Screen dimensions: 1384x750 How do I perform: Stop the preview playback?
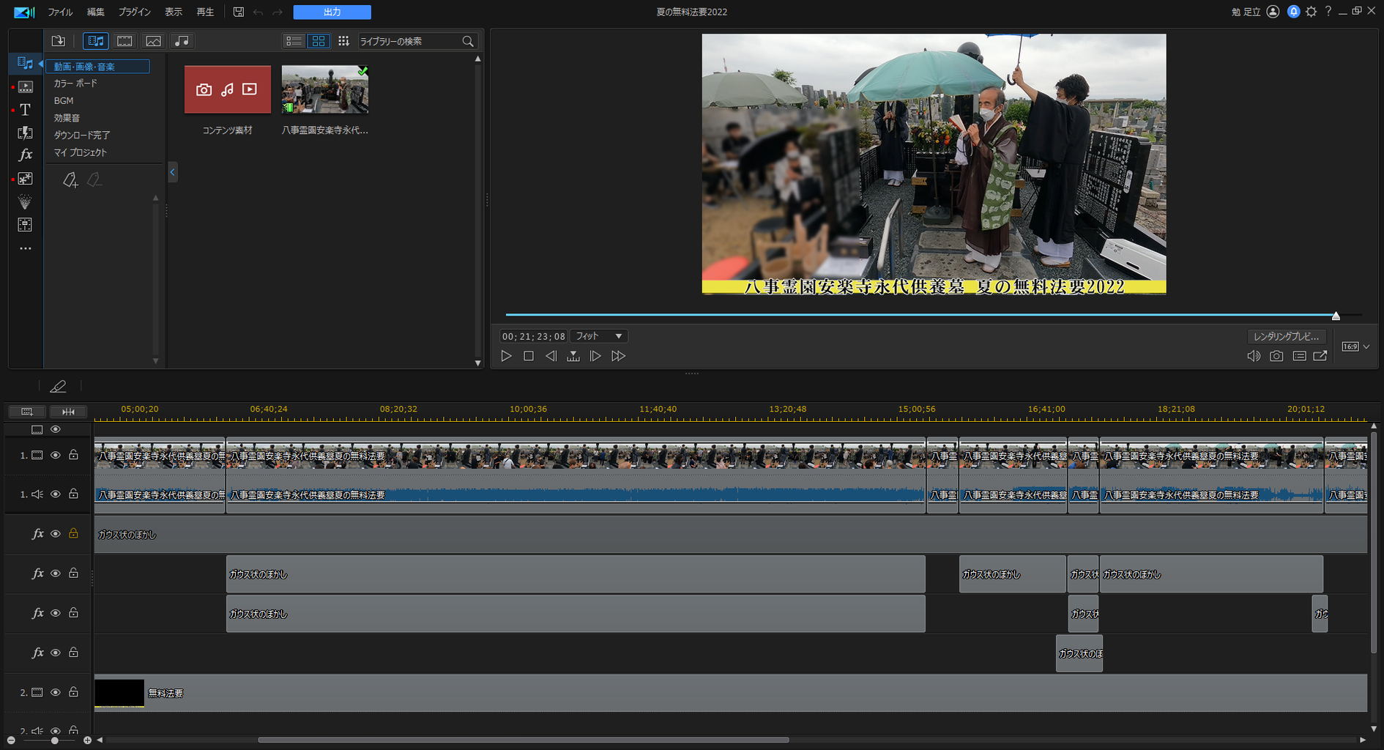(x=529, y=356)
